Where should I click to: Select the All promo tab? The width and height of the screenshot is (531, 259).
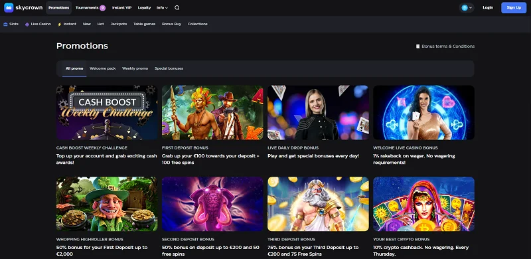tap(74, 68)
